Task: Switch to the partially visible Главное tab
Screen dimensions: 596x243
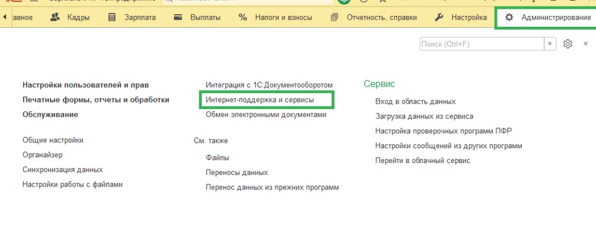Action: click(x=23, y=17)
